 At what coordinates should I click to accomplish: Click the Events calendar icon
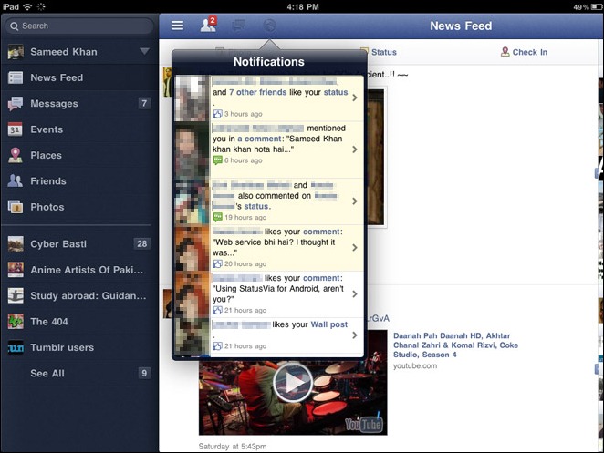16,129
